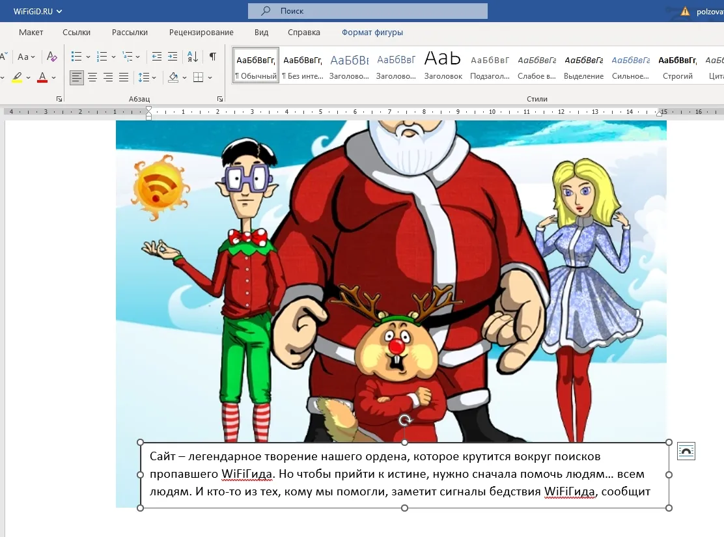Expand the font color dropdown
This screenshot has height=537, width=724.
pos(53,77)
